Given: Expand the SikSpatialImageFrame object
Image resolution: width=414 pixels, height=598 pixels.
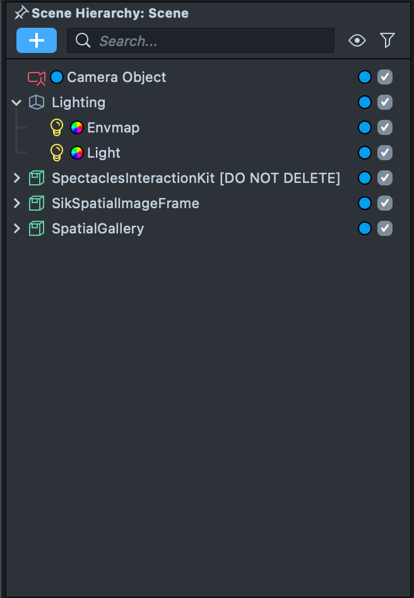Looking at the screenshot, I should point(17,203).
